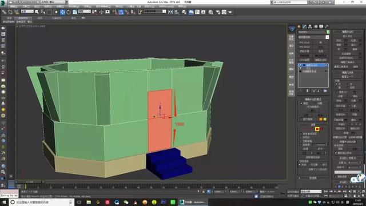Screen dimensions: 366x206
Task: Click the Auto Key button
Action: 293,192
